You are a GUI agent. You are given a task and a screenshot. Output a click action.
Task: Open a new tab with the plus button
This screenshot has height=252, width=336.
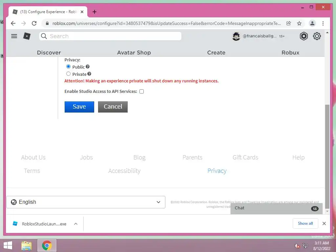click(94, 12)
